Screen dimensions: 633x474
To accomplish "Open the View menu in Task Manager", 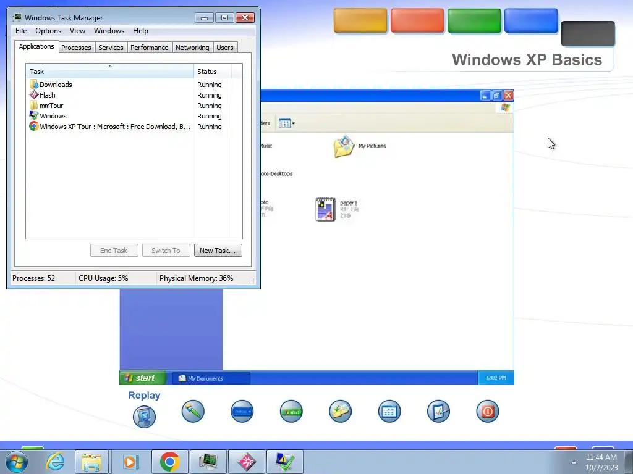I will pos(77,31).
